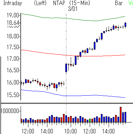Click the (Left) axis label

click(x=40, y=3)
